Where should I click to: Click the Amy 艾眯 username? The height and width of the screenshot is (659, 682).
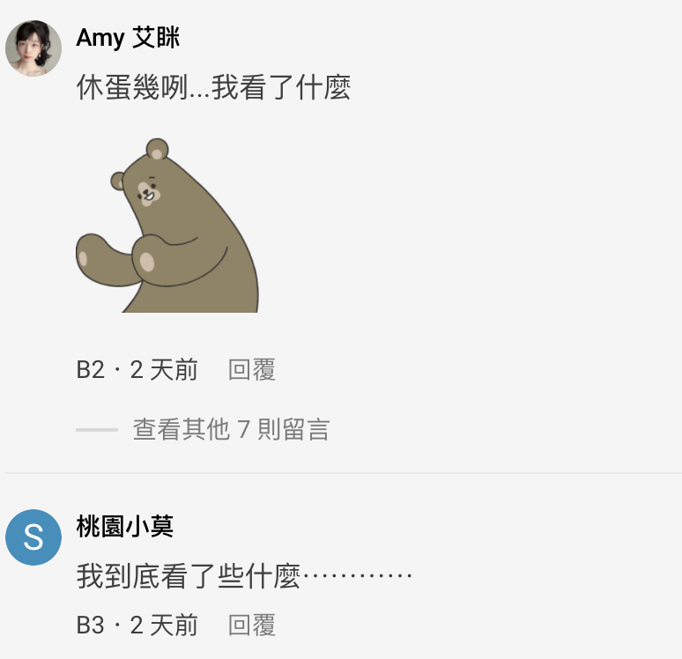(128, 38)
